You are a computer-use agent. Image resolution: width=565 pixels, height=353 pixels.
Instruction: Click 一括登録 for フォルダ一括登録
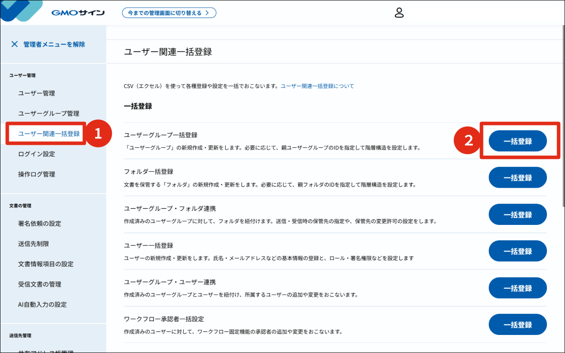coord(517,177)
